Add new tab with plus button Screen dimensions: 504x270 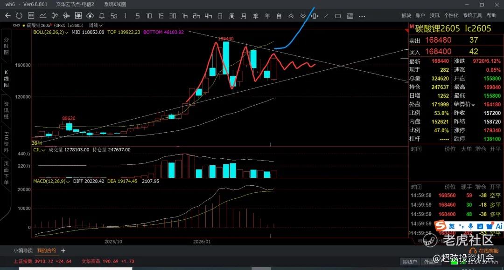coord(63,250)
